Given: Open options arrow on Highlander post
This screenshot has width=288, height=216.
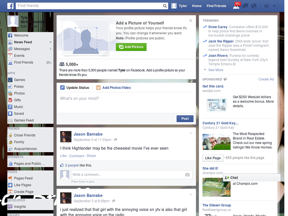Looking at the screenshot, I should point(191,133).
